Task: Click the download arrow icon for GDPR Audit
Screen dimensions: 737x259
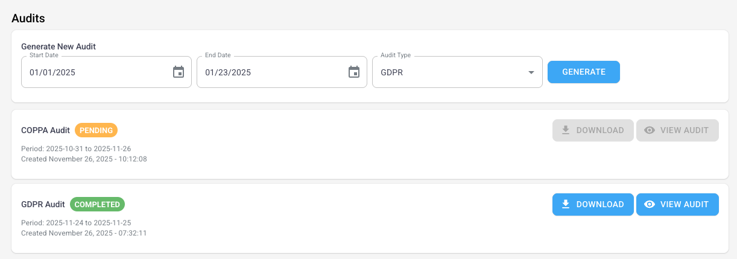Action: (x=566, y=204)
